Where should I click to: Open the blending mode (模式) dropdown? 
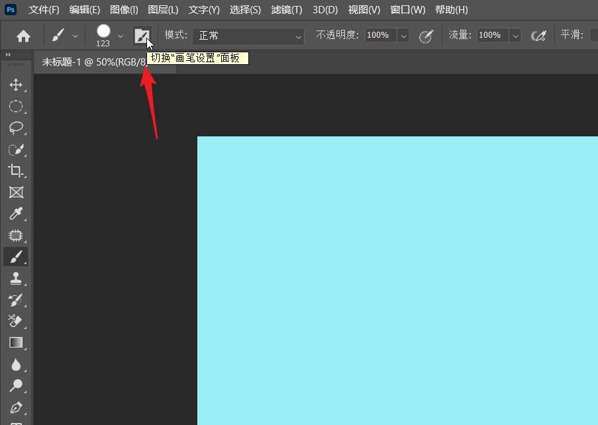[x=248, y=36]
